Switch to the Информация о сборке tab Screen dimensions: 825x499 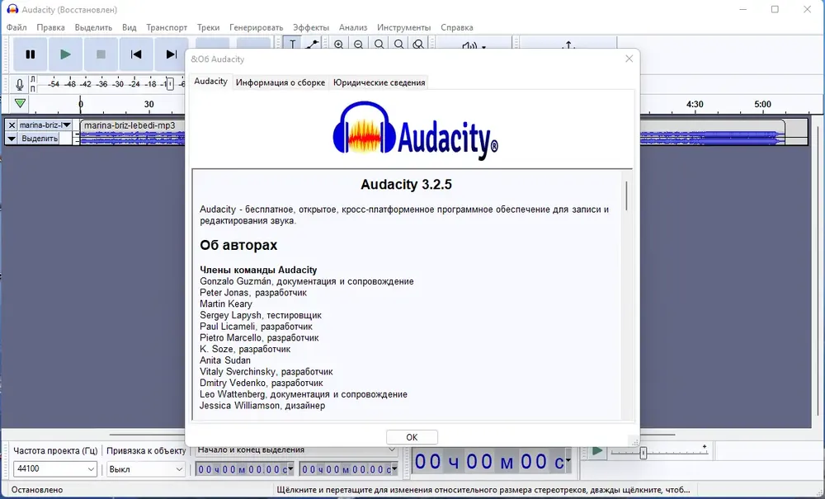pyautogui.click(x=280, y=82)
